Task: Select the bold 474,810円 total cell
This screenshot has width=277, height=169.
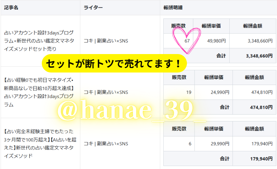Action: [x=255, y=107]
